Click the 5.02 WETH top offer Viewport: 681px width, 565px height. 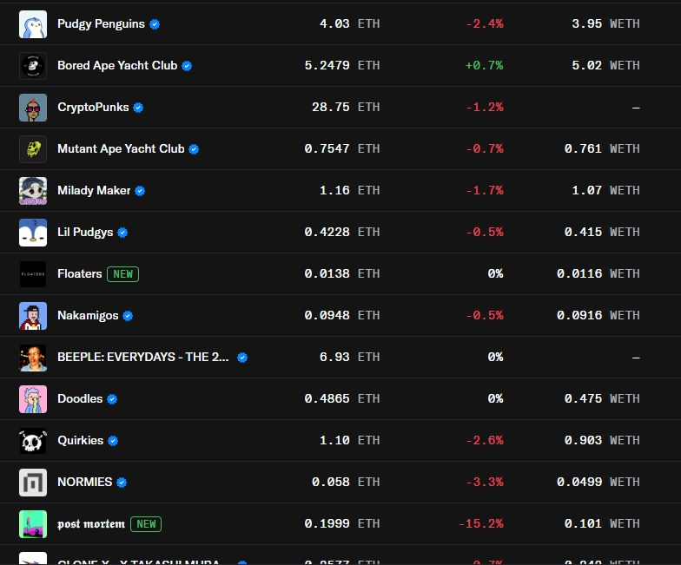[x=606, y=66]
